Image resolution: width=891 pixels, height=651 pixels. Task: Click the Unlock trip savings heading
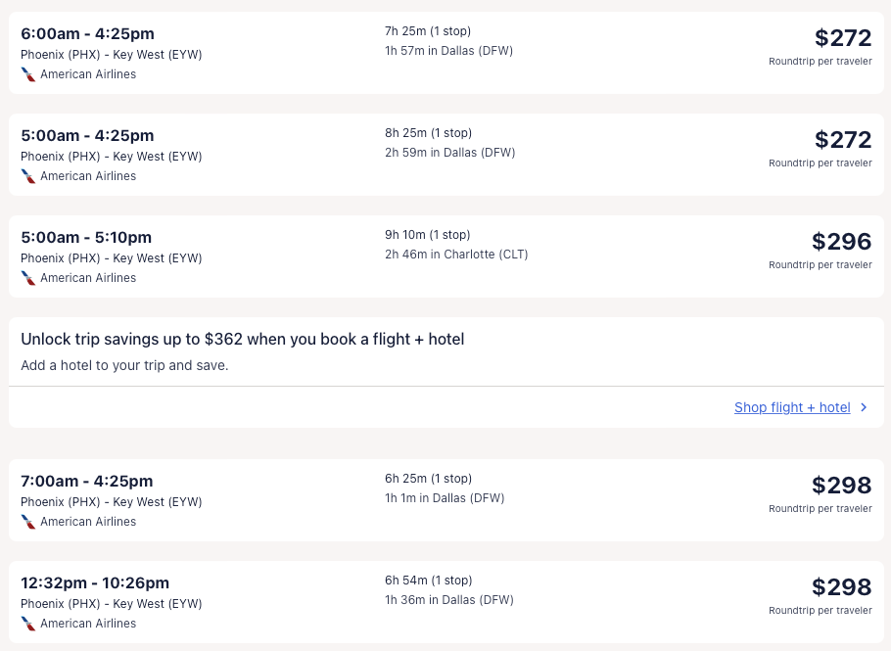242,339
